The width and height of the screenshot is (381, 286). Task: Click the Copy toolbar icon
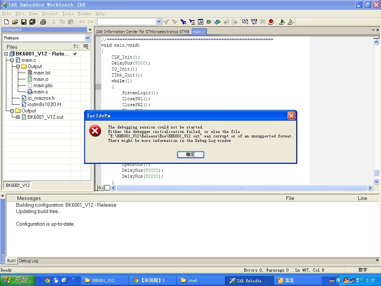[62, 22]
